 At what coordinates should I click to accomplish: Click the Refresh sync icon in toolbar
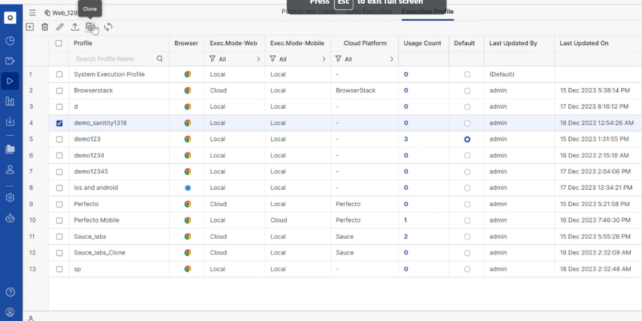[108, 27]
